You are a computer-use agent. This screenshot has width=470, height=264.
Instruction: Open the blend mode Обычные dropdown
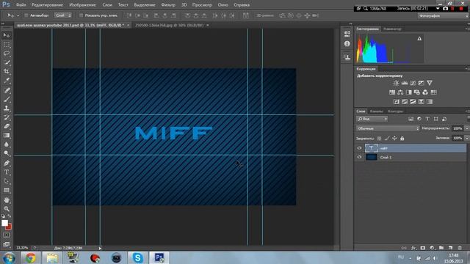(x=388, y=128)
